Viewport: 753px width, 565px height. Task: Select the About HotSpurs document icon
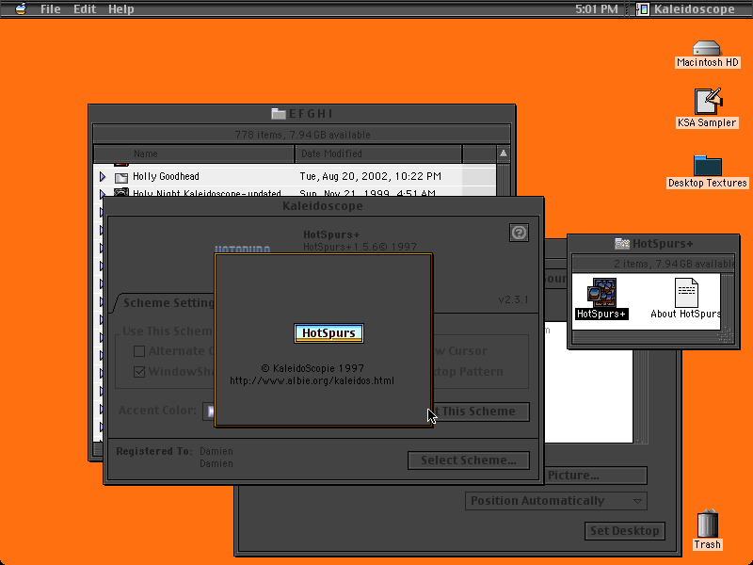click(686, 293)
